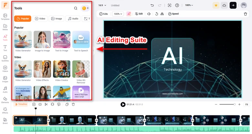Select AI Tools in the sidebar
Viewport: 252px width, 134px height.
click(5, 38)
